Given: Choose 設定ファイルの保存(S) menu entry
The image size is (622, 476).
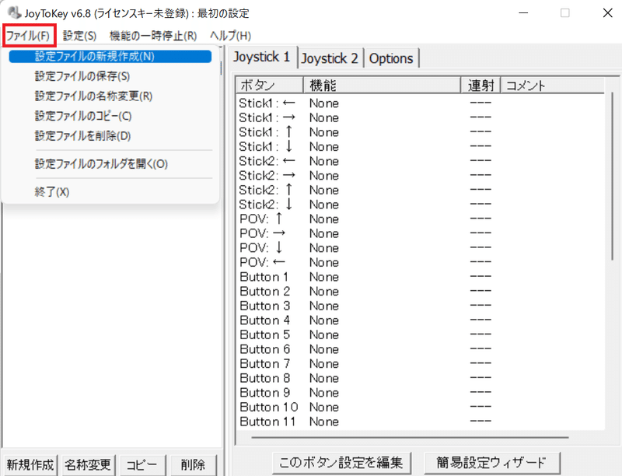Looking at the screenshot, I should (x=110, y=76).
